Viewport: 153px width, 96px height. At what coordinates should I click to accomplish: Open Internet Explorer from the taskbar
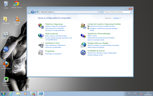click(x=11, y=94)
